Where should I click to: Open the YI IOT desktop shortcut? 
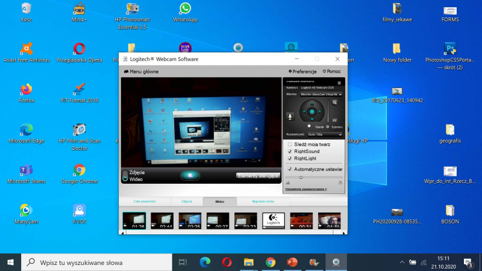(x=79, y=214)
